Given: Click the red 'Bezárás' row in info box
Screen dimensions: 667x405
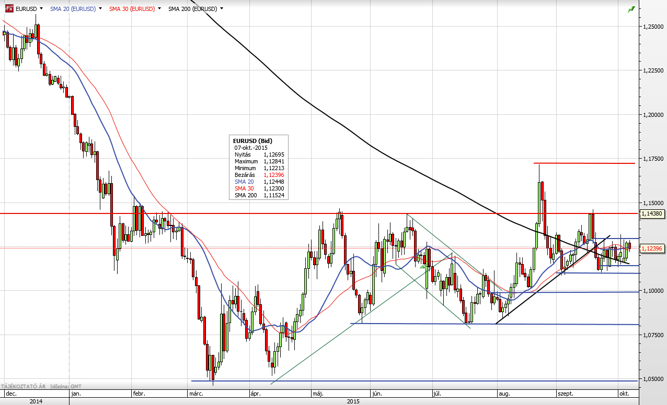Looking at the screenshot, I should tap(260, 175).
